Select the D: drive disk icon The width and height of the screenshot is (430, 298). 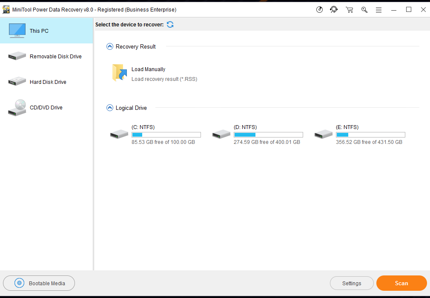[221, 134]
